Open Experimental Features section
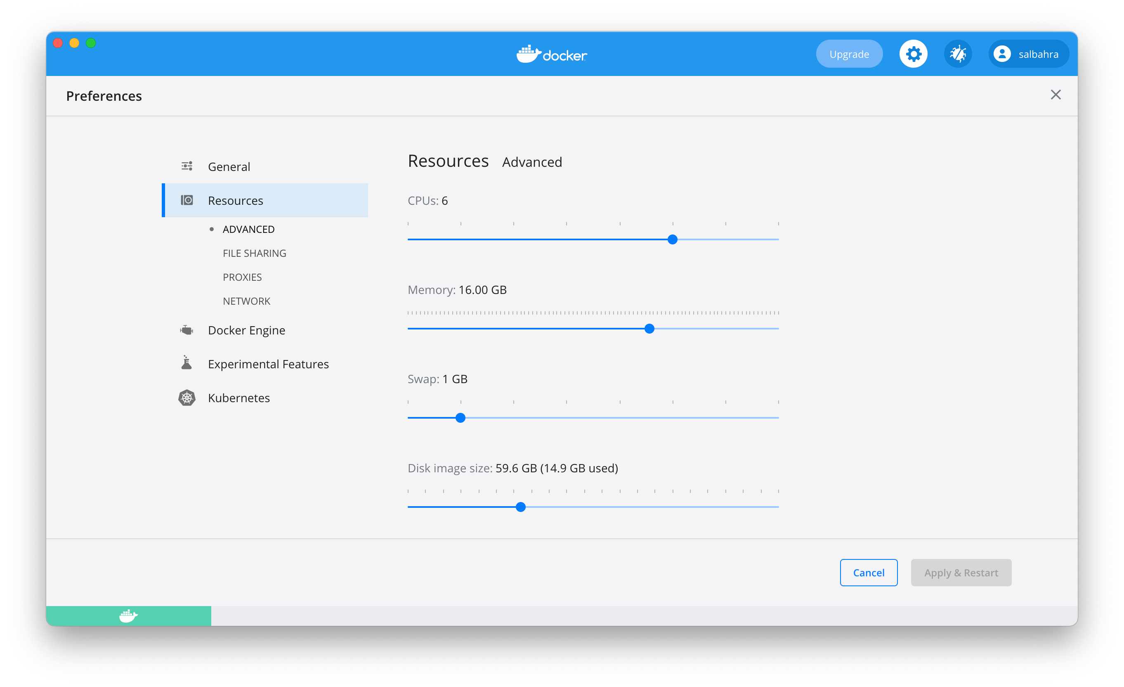1124x687 pixels. [264, 364]
